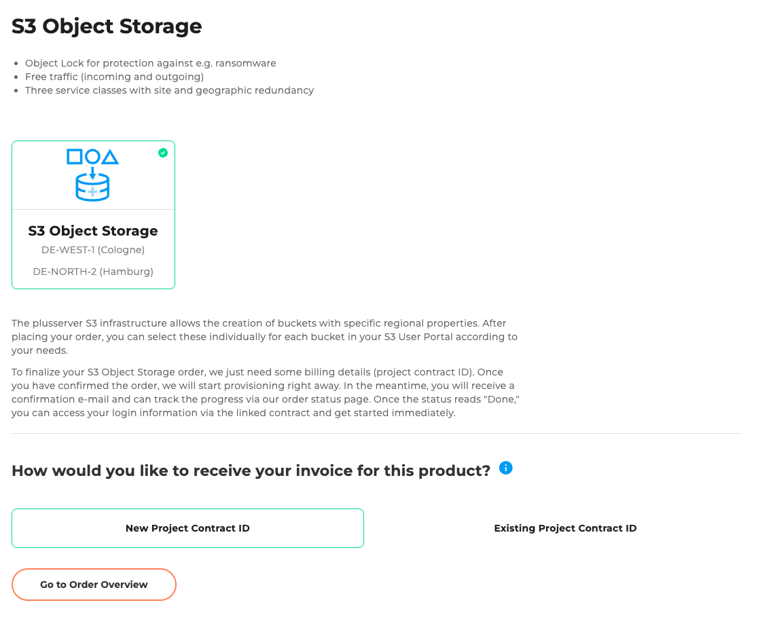
Task: Click the S3 Object Storage card title
Action: tap(93, 231)
